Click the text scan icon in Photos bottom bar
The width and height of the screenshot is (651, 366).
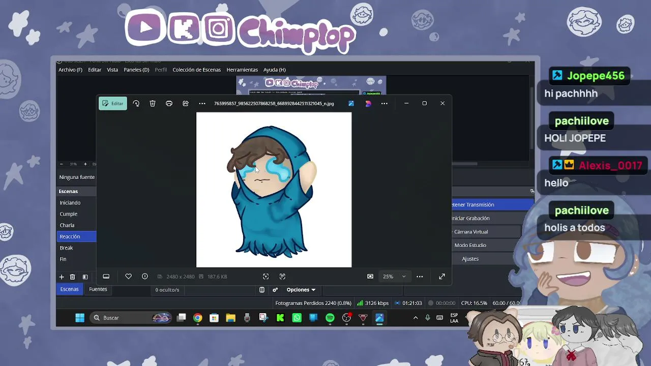[282, 277]
